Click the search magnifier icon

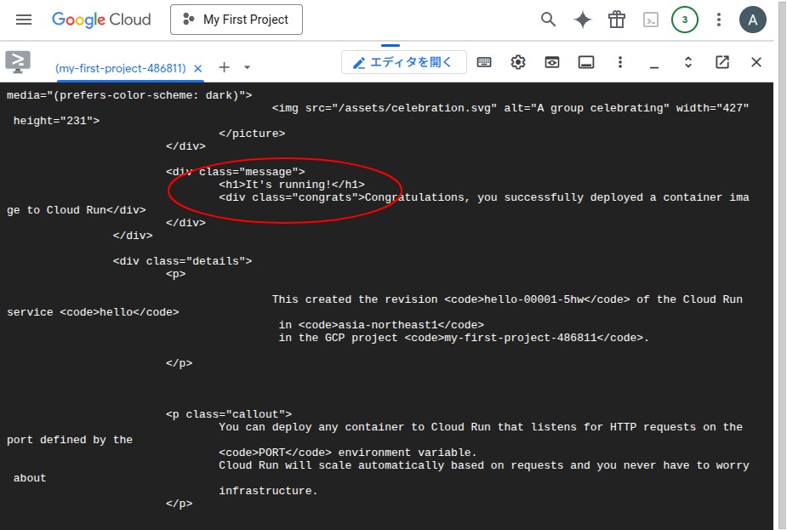tap(549, 20)
